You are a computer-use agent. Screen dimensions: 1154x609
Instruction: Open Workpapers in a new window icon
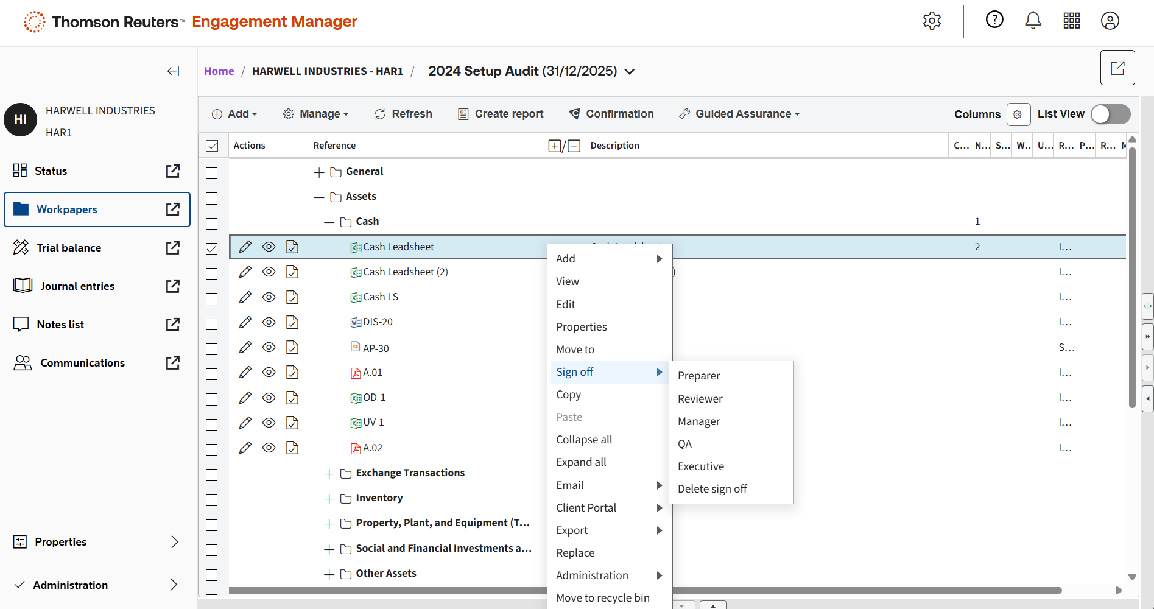point(173,209)
